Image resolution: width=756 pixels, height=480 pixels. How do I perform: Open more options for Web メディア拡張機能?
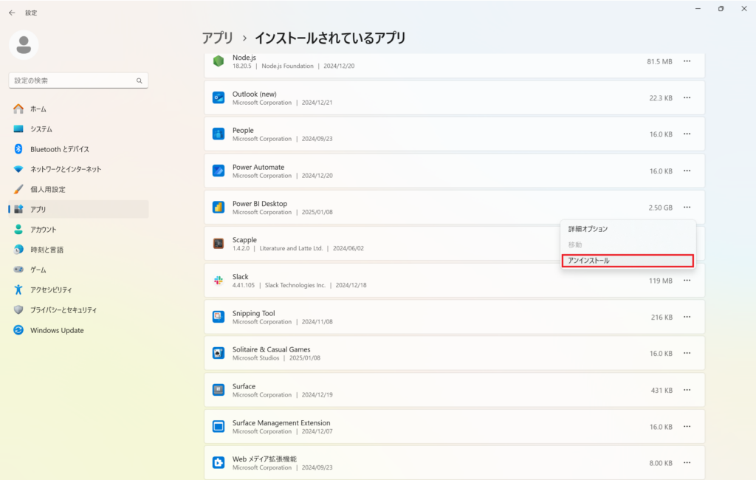pyautogui.click(x=687, y=462)
